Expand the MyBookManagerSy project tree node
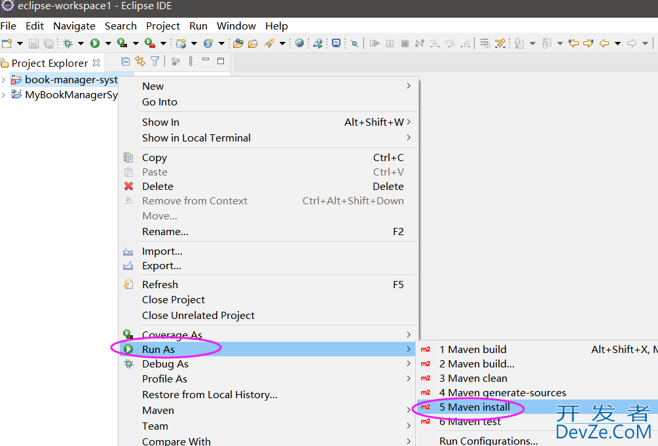Image resolution: width=658 pixels, height=446 pixels. (3, 95)
